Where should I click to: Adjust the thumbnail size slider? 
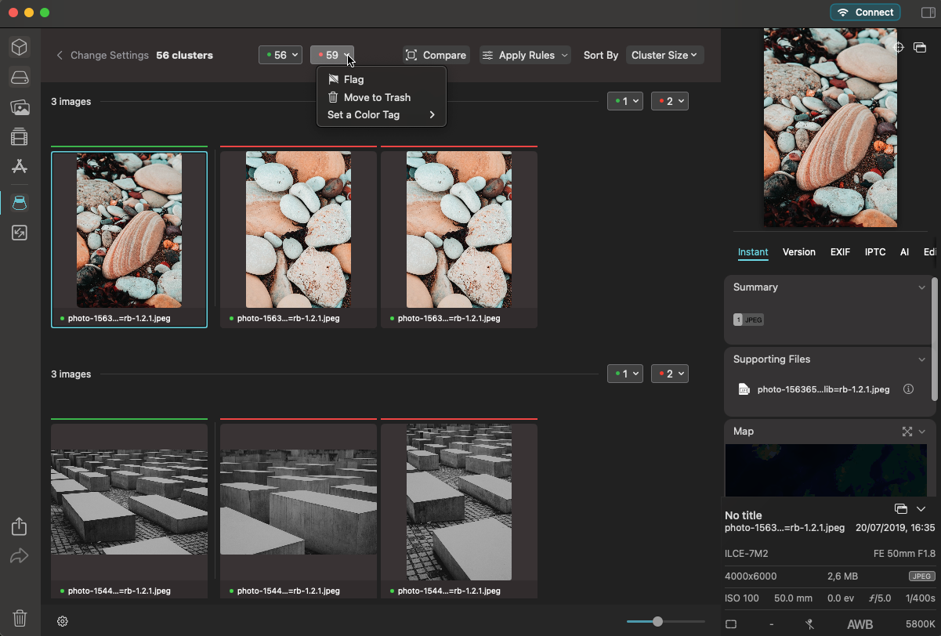coord(657,621)
